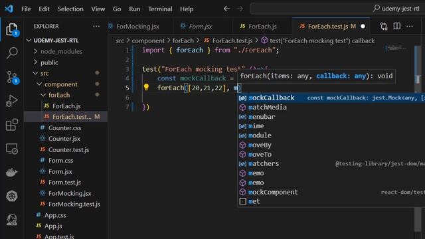Open the Selection menu
Screen dimensions: 425x239
[70, 9]
